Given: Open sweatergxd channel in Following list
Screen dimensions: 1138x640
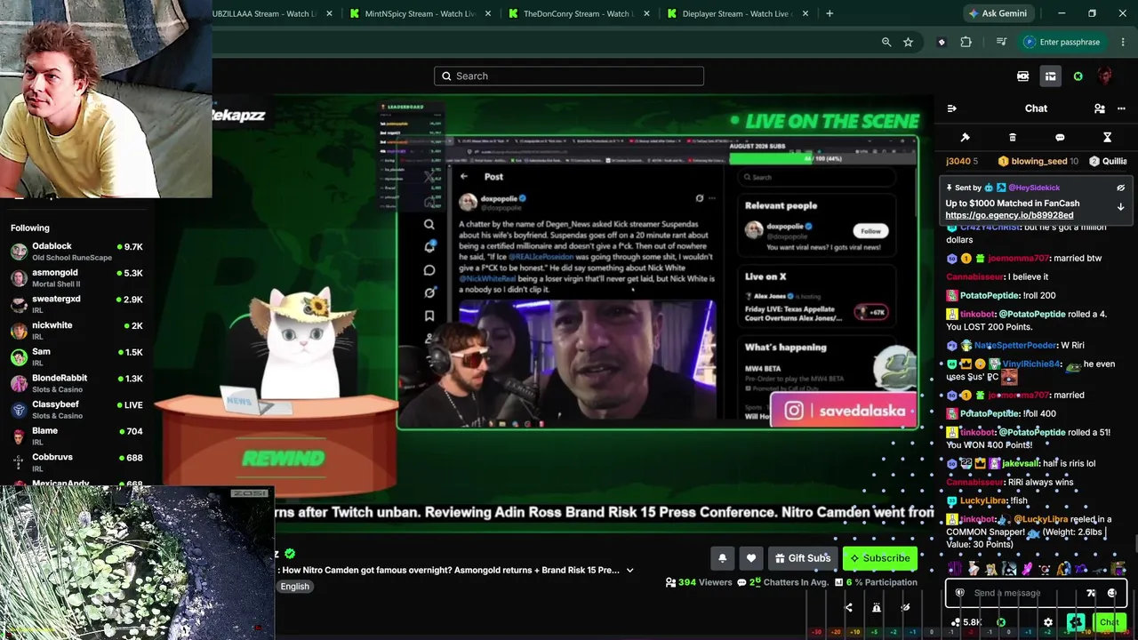Looking at the screenshot, I should (76, 304).
